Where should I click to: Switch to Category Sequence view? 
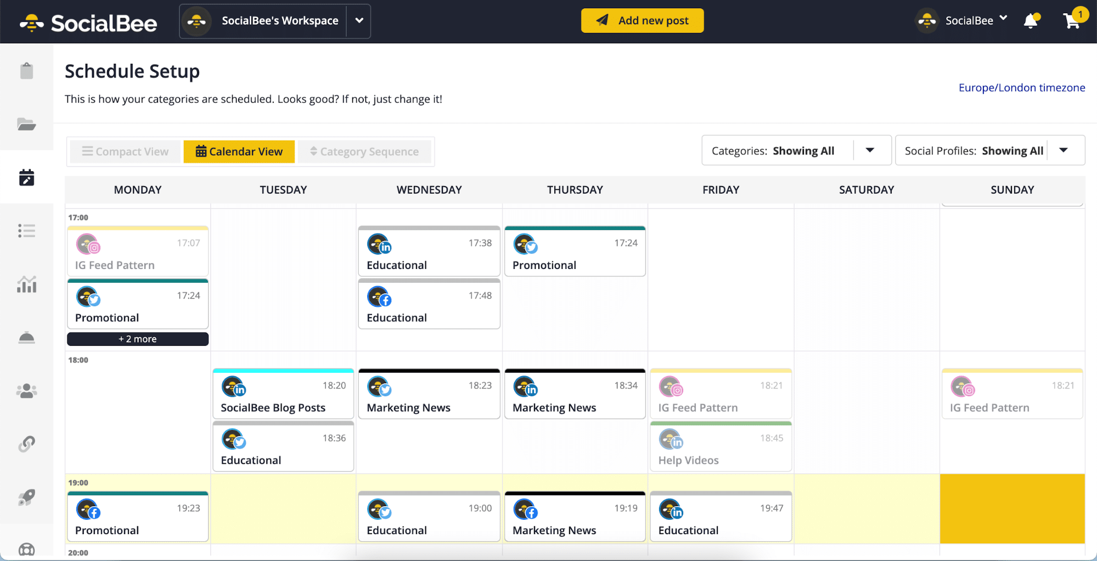364,151
